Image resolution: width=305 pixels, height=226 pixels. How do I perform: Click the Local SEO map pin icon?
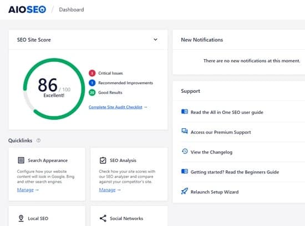(21, 218)
